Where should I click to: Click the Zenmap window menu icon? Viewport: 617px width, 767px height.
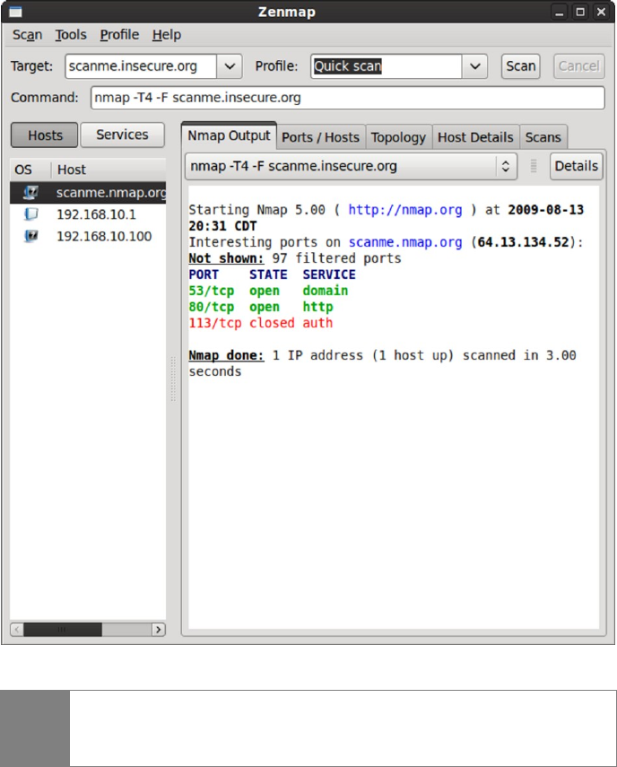[x=15, y=12]
